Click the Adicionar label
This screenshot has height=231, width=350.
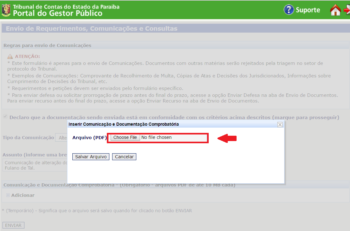point(23,195)
